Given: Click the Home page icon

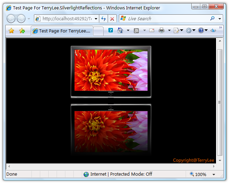Looking at the screenshot, I should click(x=120, y=30).
